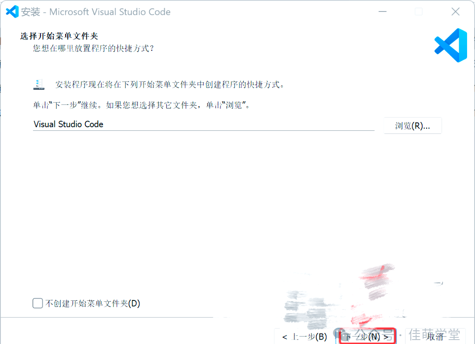Cancel installation using 取消 button
This screenshot has height=344, width=475.
[x=435, y=337]
